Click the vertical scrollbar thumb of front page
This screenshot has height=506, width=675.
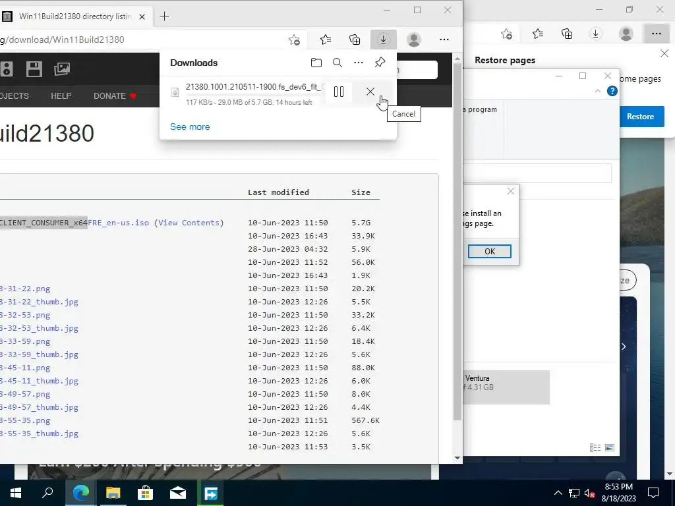(457, 242)
